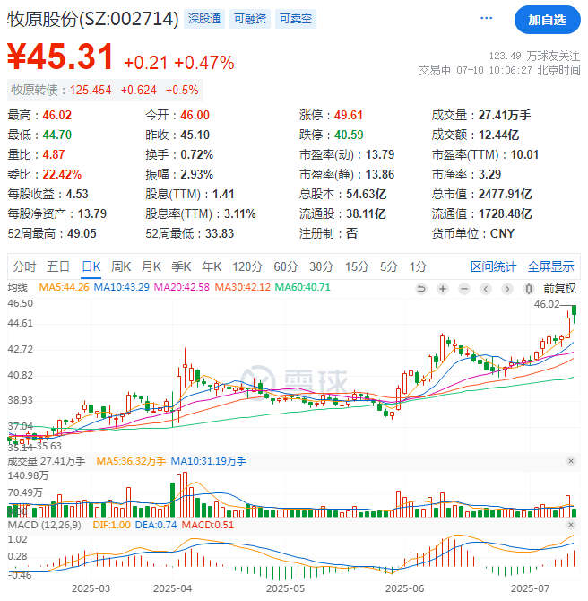Select the 周K chart tab
The height and width of the screenshot is (601, 588).
point(121,266)
